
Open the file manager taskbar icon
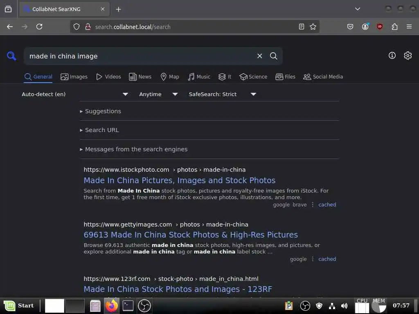pyautogui.click(x=95, y=306)
